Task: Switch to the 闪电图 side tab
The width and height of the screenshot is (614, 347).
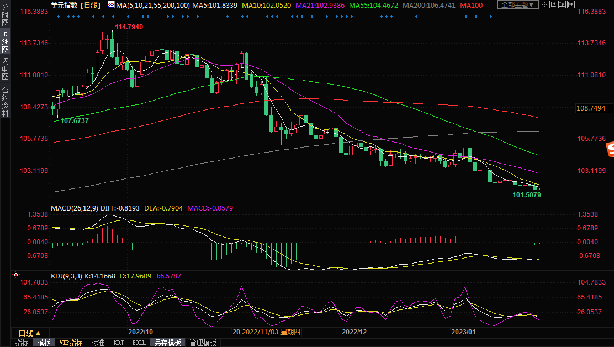Action: pos(5,69)
